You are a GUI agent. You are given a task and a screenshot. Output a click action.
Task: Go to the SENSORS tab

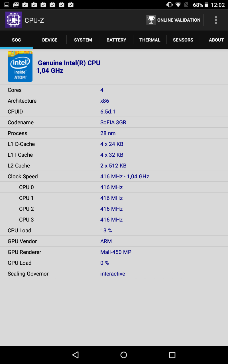point(183,40)
